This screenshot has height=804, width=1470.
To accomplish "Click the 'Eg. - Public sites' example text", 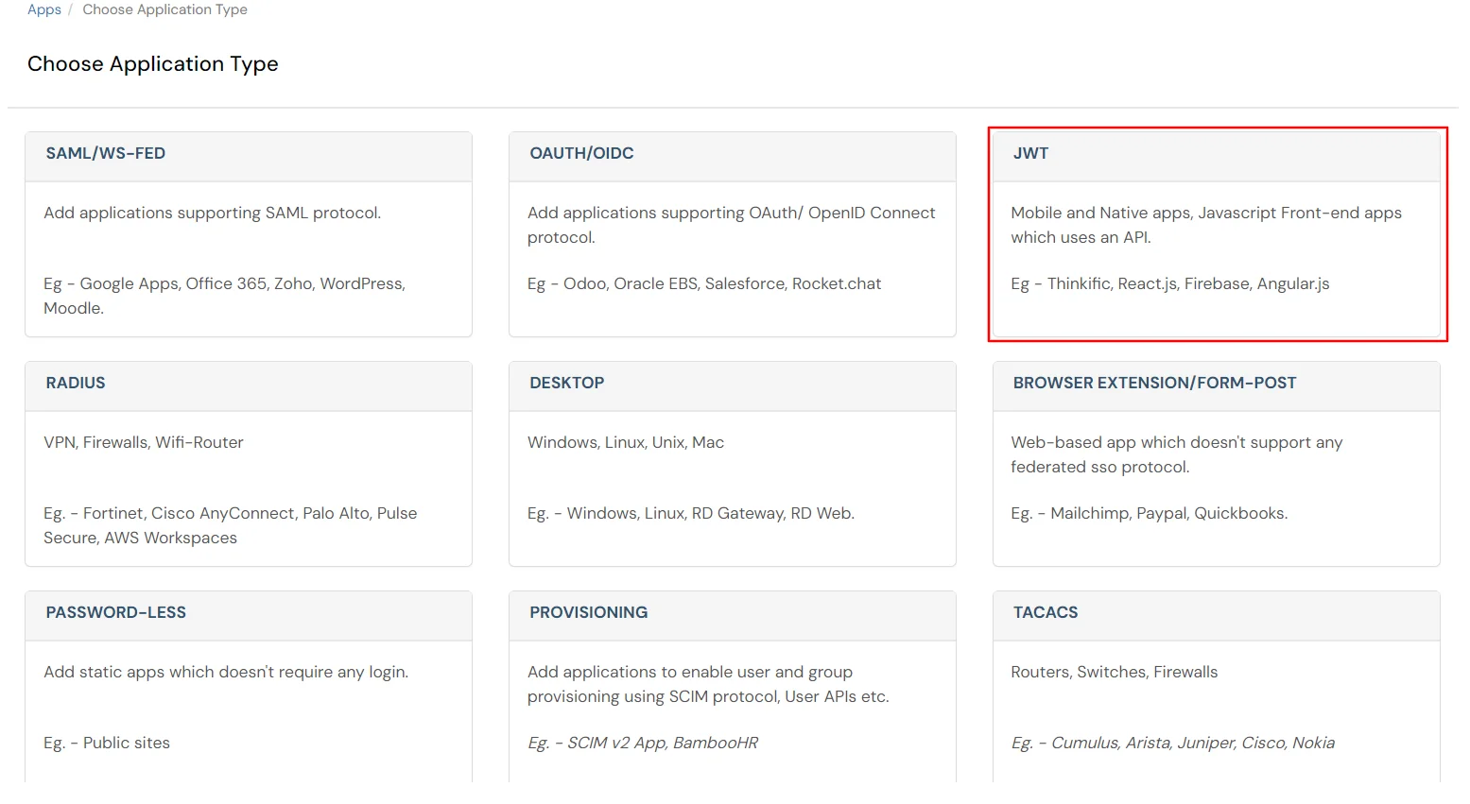I will click(107, 744).
